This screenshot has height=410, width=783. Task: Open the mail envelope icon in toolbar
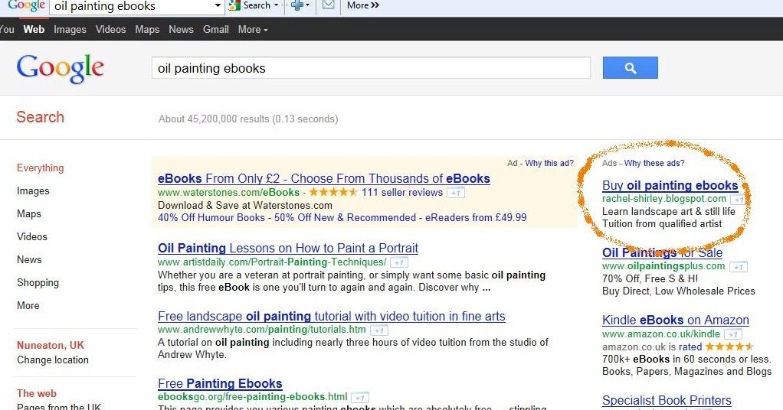[x=328, y=5]
